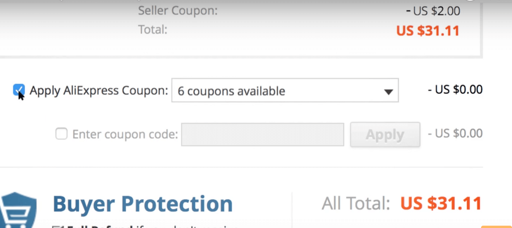
Task: Enable the Enter coupon code checkbox
Action: [x=61, y=134]
